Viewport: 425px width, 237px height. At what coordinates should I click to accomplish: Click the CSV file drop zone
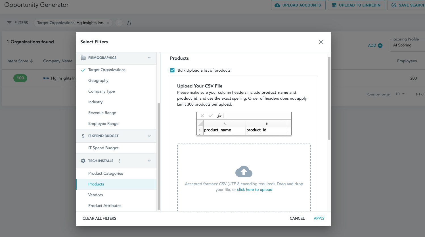244,178
